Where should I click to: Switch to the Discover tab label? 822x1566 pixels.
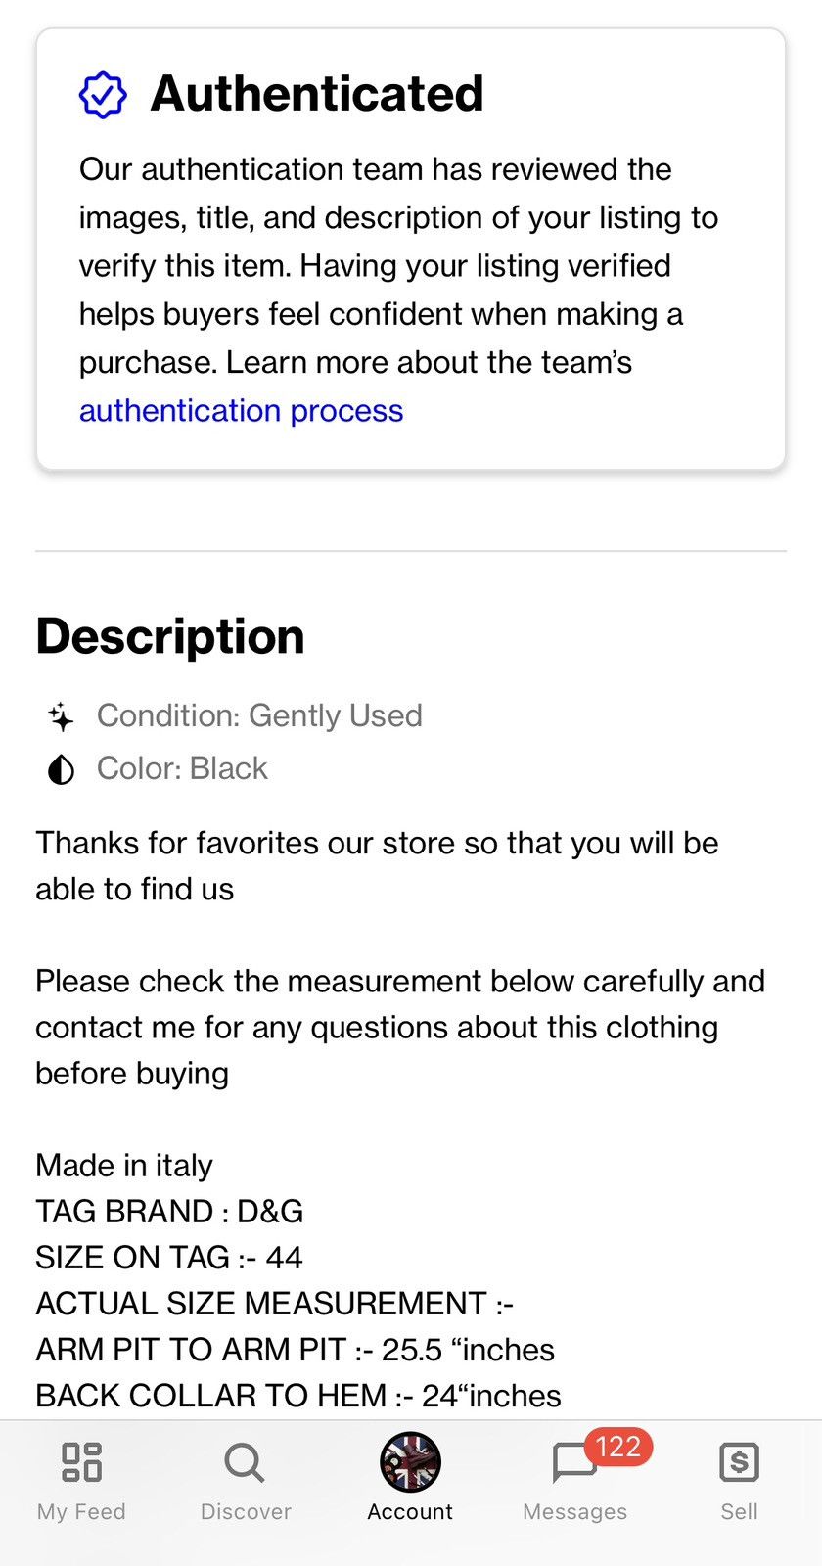tap(246, 1511)
